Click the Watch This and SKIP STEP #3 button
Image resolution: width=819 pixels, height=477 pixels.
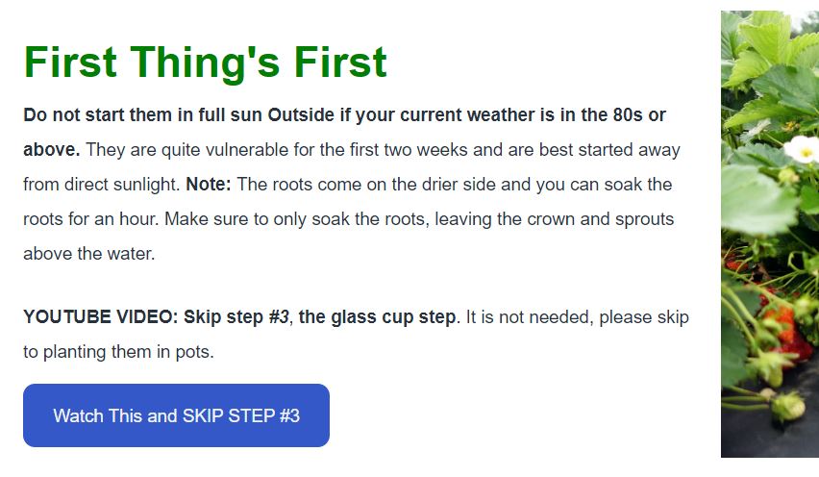[176, 415]
